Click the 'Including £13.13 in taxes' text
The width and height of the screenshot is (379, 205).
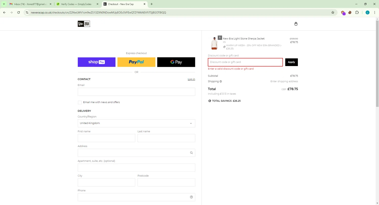[x=222, y=94]
